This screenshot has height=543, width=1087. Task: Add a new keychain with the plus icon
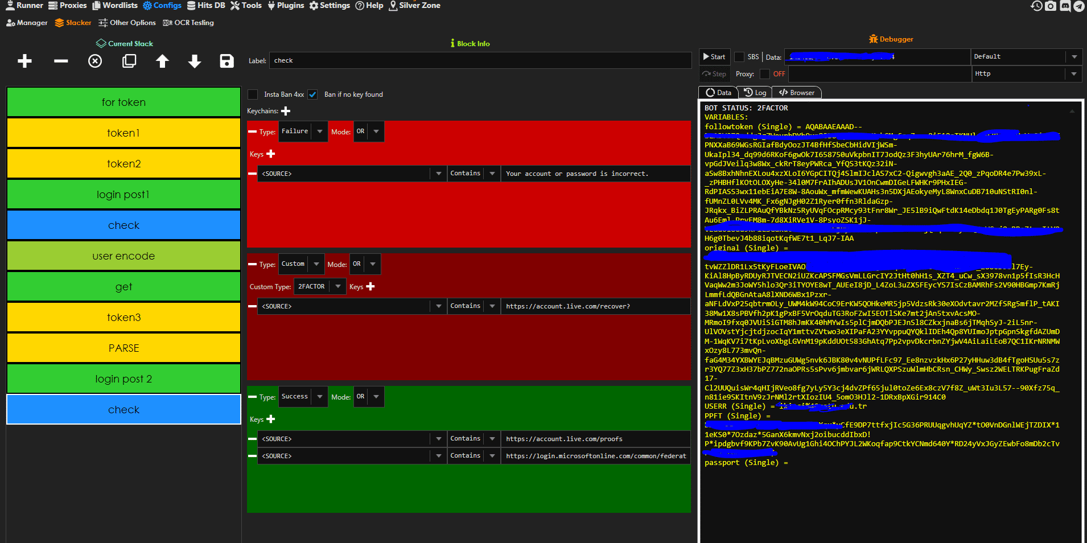pyautogui.click(x=286, y=111)
